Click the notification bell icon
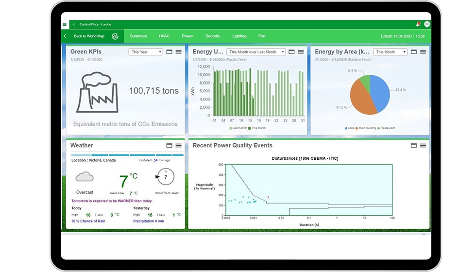 [x=417, y=24]
